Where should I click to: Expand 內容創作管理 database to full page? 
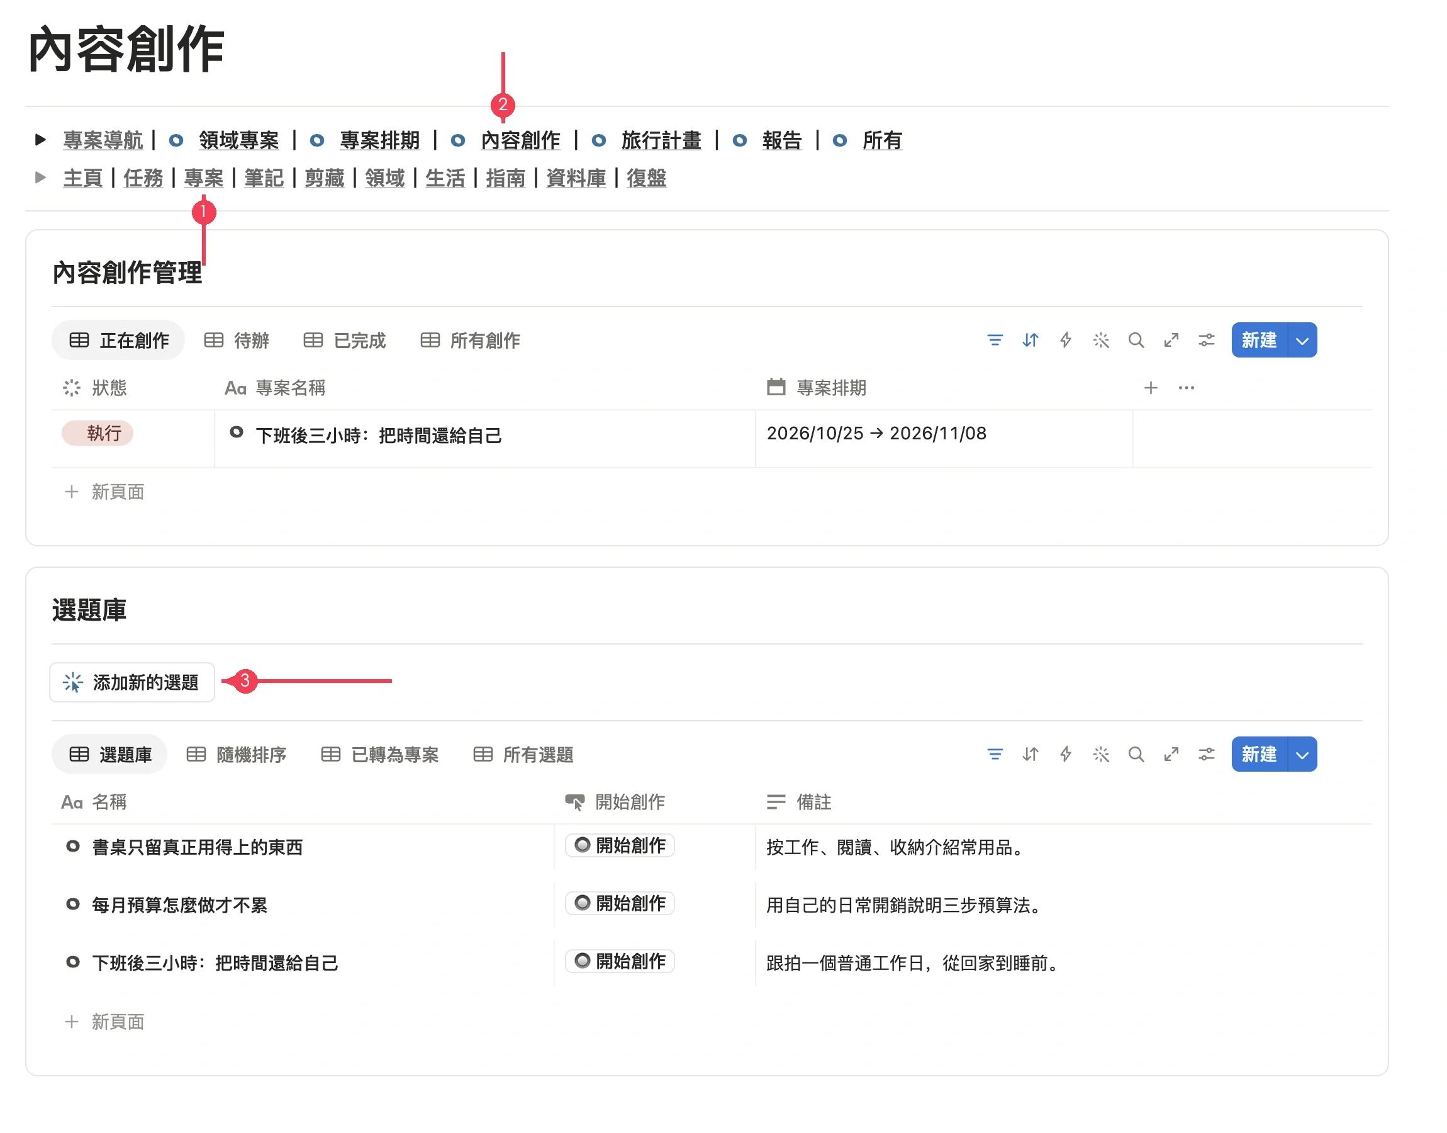pyautogui.click(x=1171, y=341)
